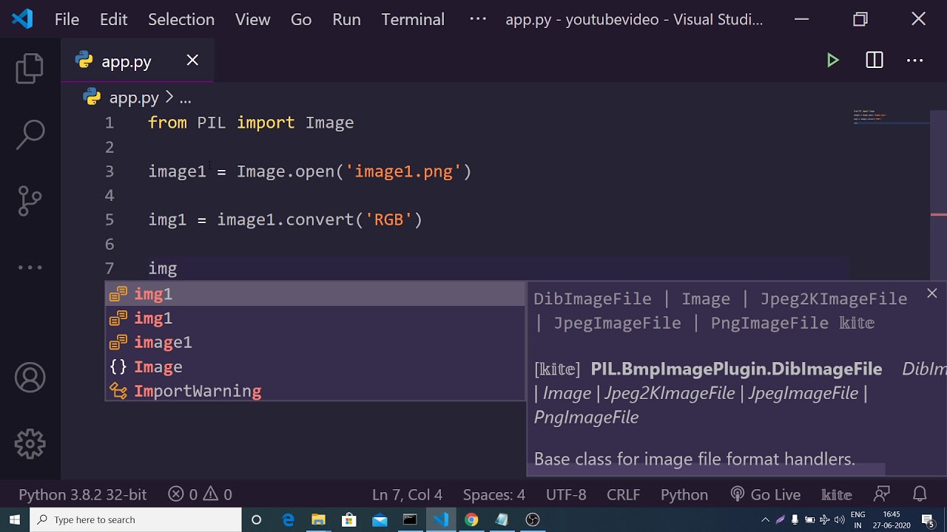Choose image1 from the autocomplete suggestions
The height and width of the screenshot is (532, 947).
click(x=163, y=342)
